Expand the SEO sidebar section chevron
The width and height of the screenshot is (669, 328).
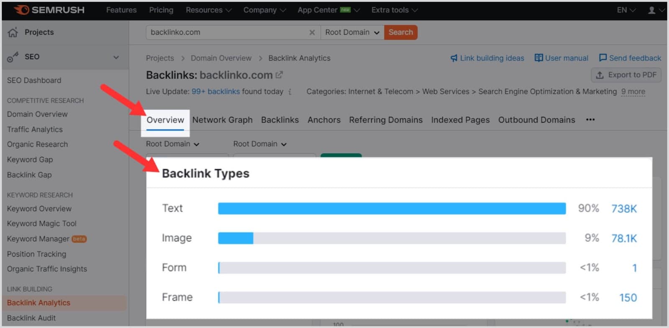click(116, 57)
